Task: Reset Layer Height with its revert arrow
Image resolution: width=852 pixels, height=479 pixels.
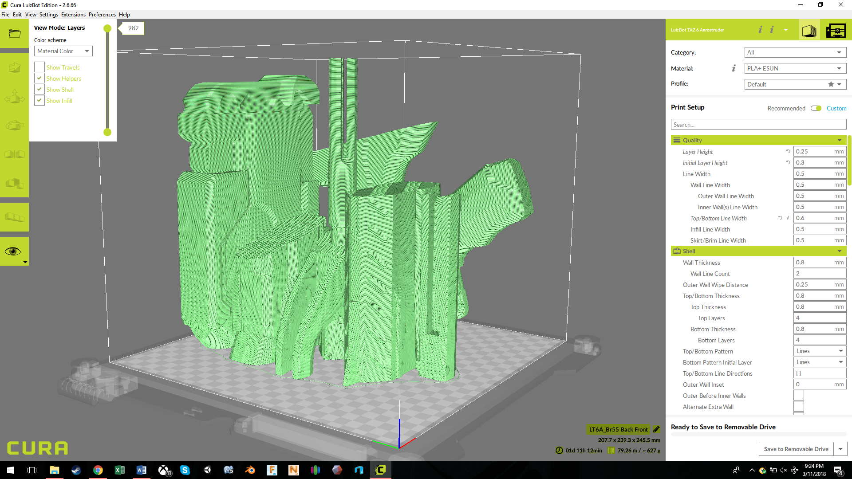Action: pyautogui.click(x=788, y=152)
